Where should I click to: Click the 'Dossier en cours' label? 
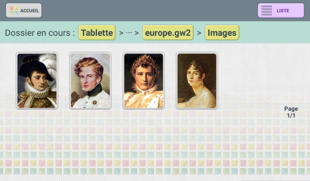(x=40, y=33)
